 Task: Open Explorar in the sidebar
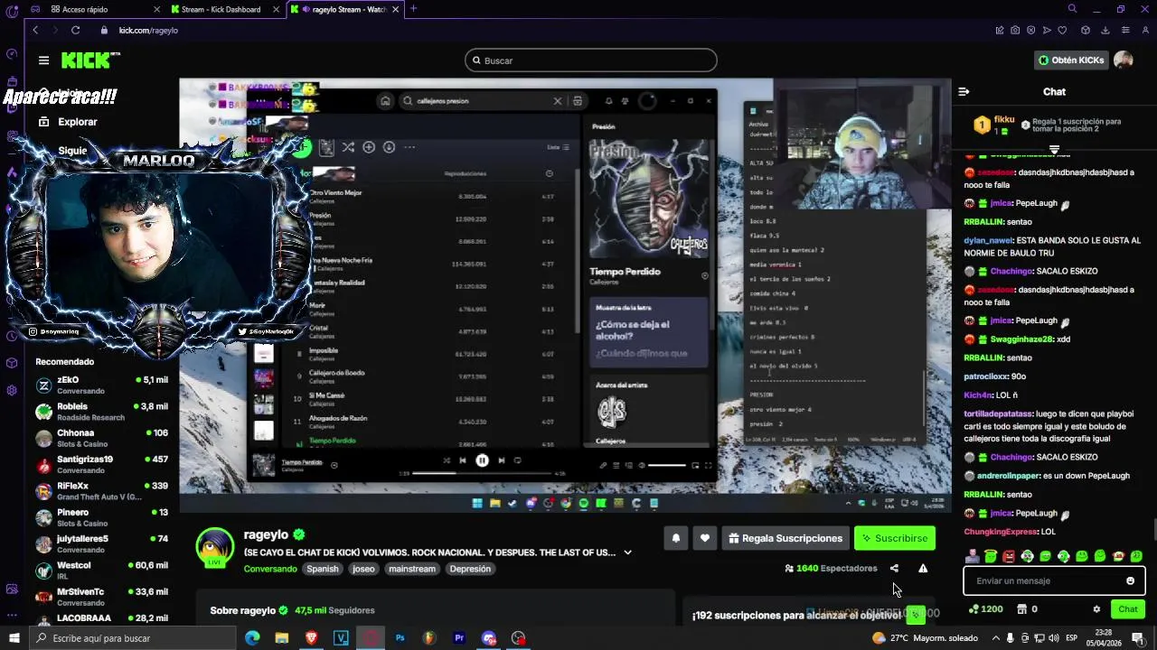(x=67, y=122)
